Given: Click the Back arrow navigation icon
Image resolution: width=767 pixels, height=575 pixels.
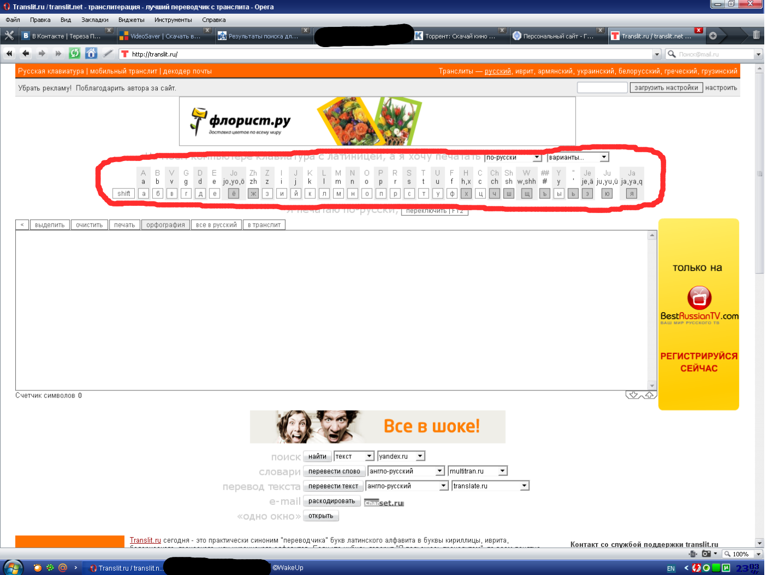Looking at the screenshot, I should tap(25, 53).
